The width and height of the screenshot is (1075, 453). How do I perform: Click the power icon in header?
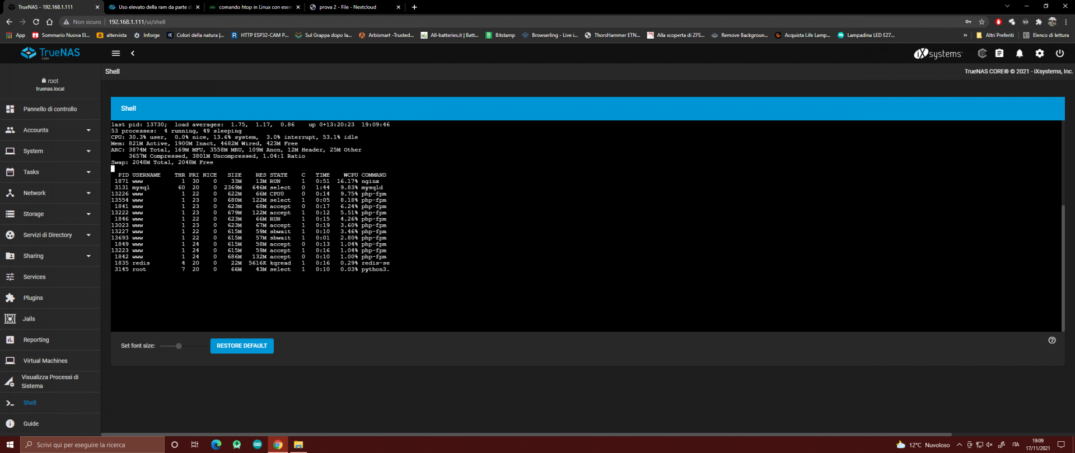pyautogui.click(x=1060, y=53)
